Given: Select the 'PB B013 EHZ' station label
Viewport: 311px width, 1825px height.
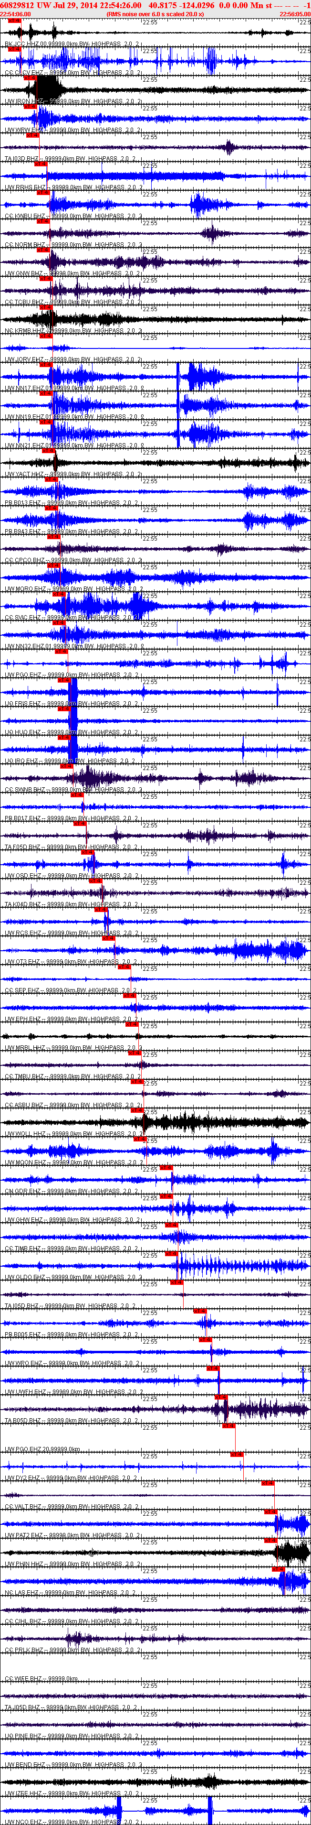Looking at the screenshot, I should point(23,502).
